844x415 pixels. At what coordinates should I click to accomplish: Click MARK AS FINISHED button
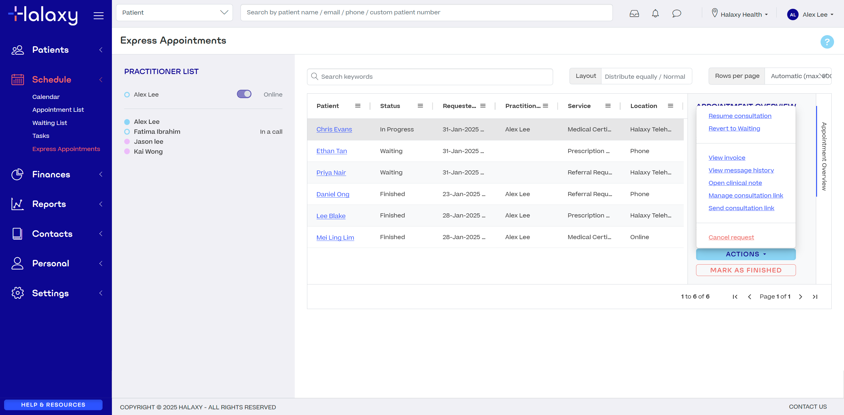pos(746,270)
